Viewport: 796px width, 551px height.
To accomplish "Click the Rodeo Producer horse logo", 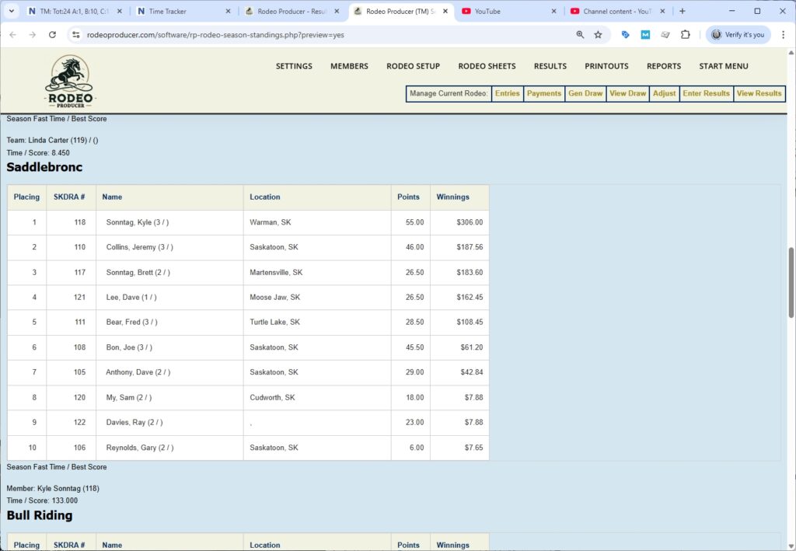I will pyautogui.click(x=69, y=82).
